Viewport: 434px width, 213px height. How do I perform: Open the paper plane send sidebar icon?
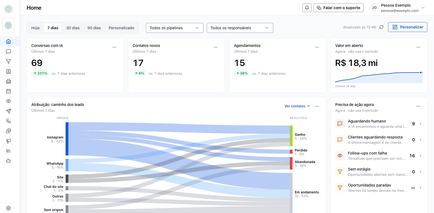tap(8, 111)
